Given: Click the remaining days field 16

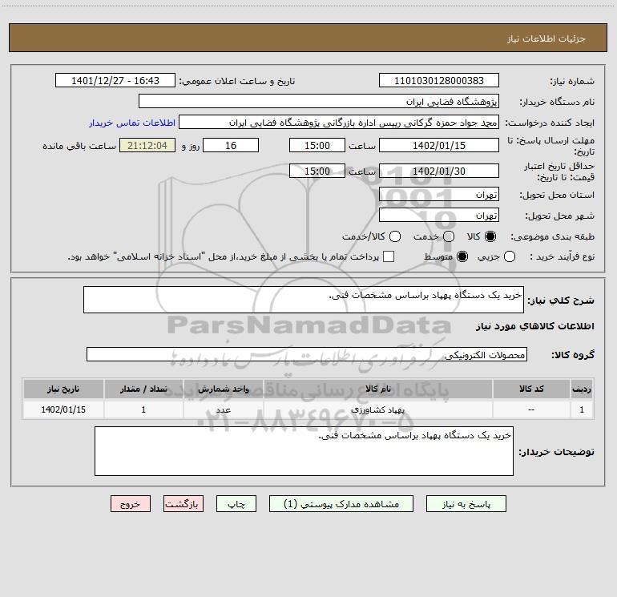Looking at the screenshot, I should tap(231, 145).
